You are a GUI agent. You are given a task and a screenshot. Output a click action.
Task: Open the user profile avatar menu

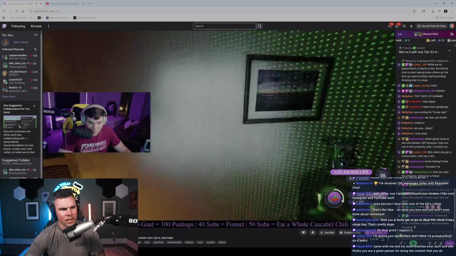(x=451, y=26)
